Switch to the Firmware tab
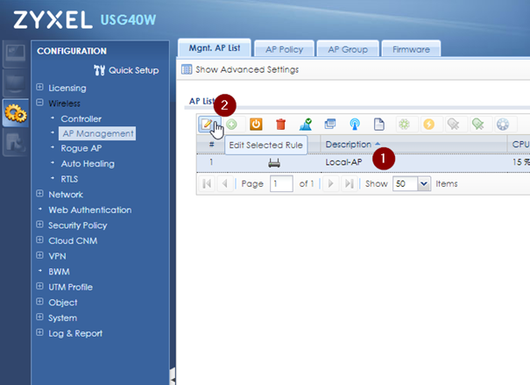Image resolution: width=530 pixels, height=385 pixels. (x=411, y=50)
